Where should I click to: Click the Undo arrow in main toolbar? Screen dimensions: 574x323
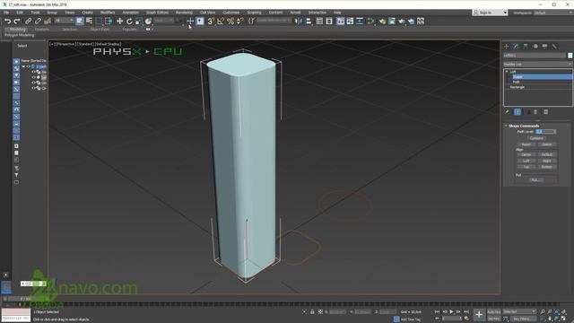(7, 22)
